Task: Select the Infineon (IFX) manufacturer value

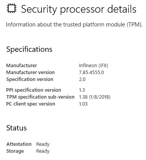Action: click(93, 66)
